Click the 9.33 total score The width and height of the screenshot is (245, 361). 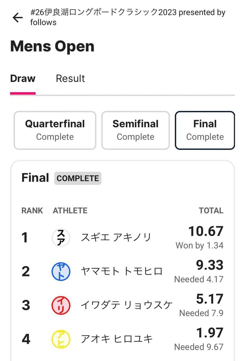(209, 265)
